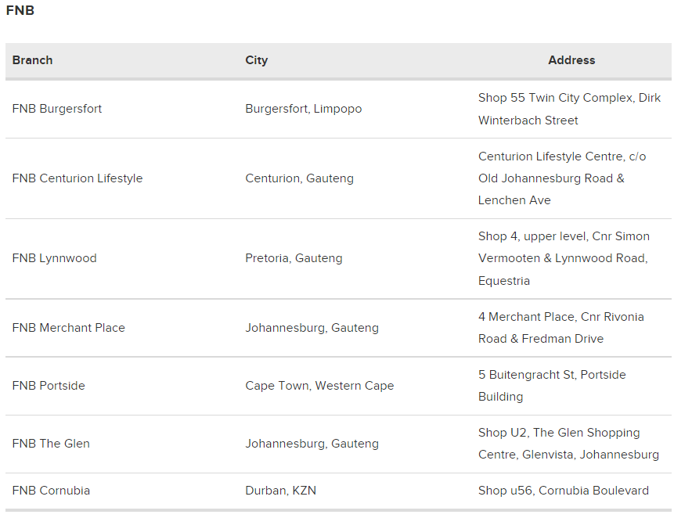This screenshot has height=518, width=674.
Task: Click the FNB section heading
Action: tap(20, 11)
